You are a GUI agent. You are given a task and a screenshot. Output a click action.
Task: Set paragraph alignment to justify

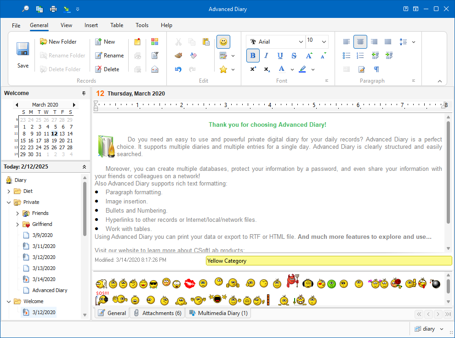pyautogui.click(x=388, y=42)
